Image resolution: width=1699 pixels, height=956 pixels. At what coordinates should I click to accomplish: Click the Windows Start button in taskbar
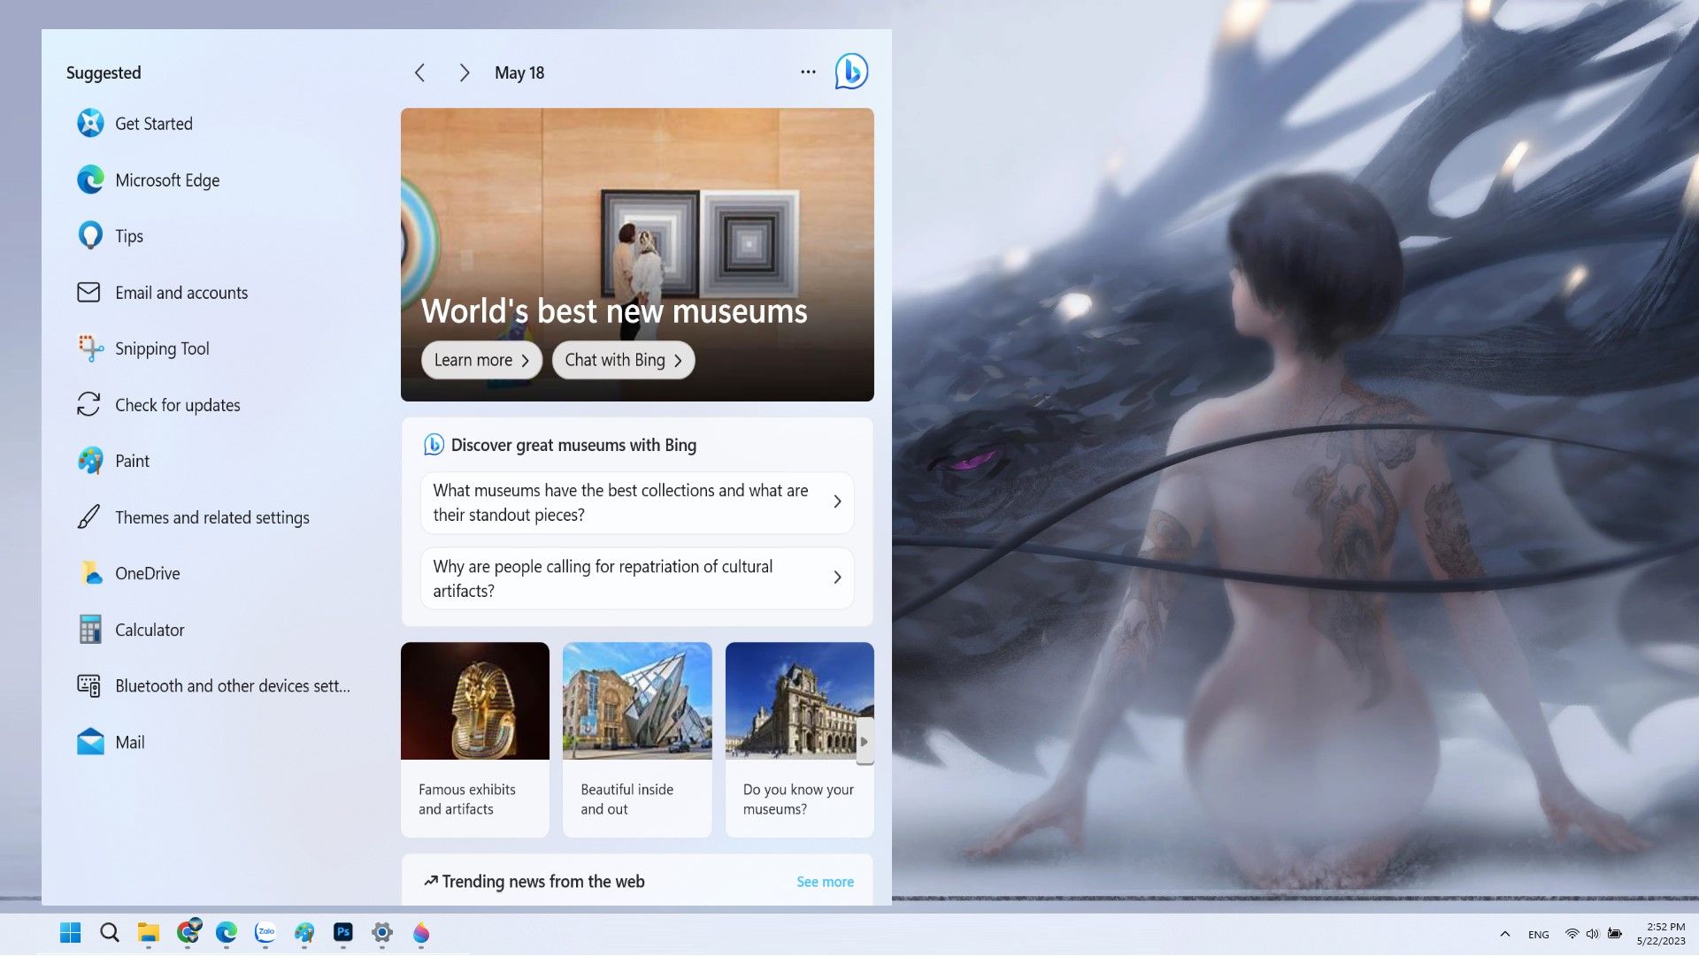click(70, 933)
